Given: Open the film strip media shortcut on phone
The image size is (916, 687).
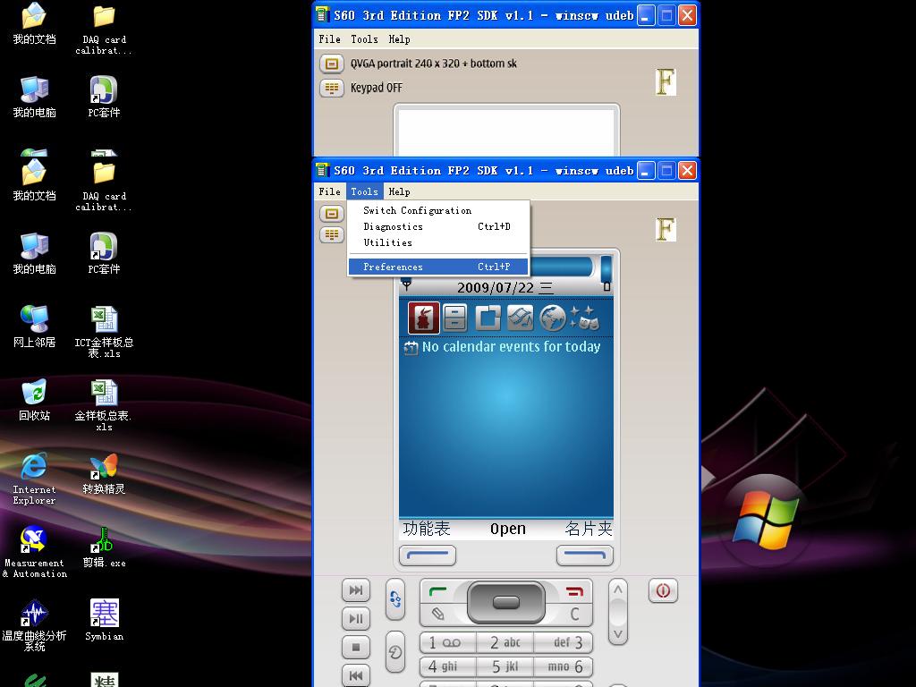Looking at the screenshot, I should click(520, 318).
